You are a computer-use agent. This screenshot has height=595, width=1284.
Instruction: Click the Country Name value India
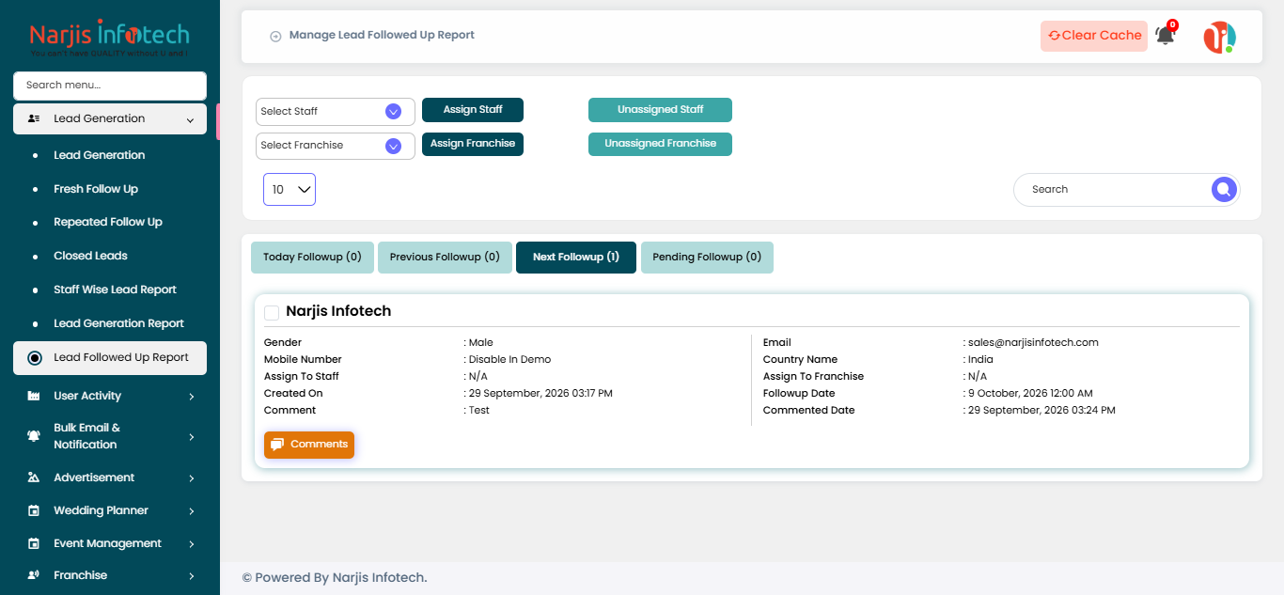pos(980,360)
